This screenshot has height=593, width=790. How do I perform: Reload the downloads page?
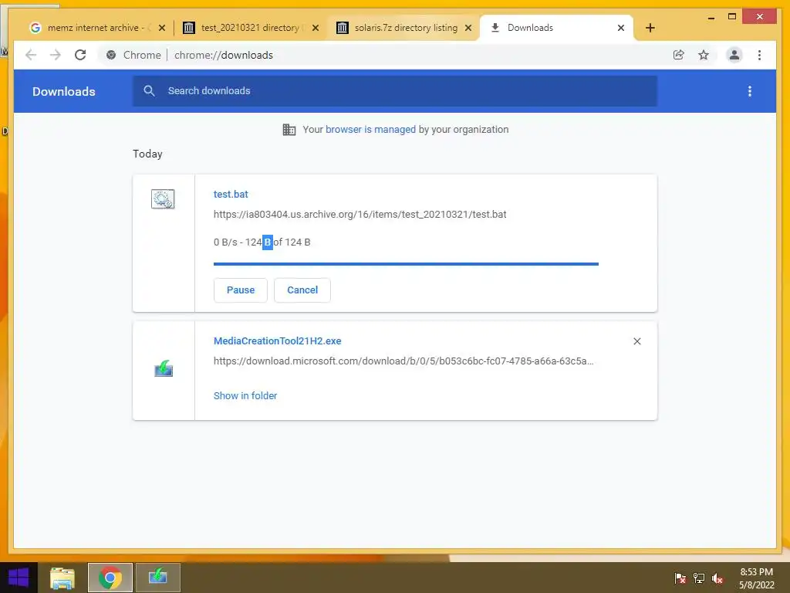coord(80,55)
